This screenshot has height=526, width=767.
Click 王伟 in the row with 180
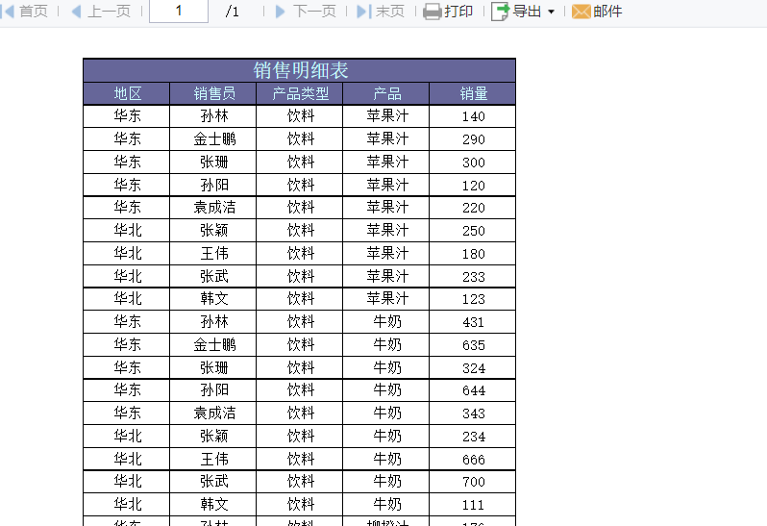click(214, 254)
